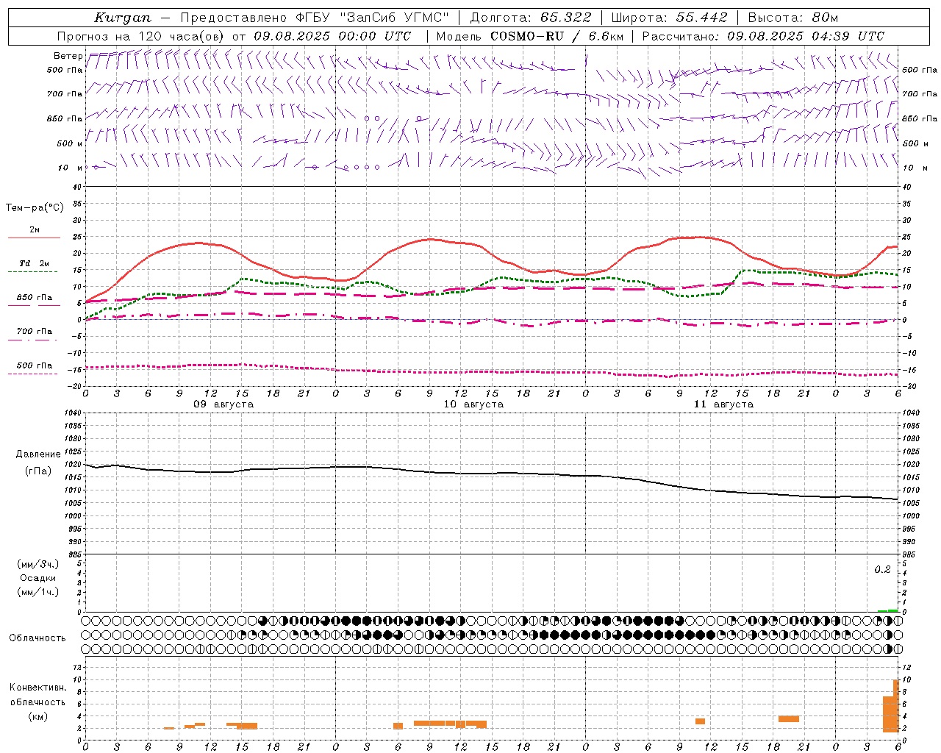Click the longitude value "Долгота: 65.322"
This screenshot has height=753, width=941.
[531, 18]
